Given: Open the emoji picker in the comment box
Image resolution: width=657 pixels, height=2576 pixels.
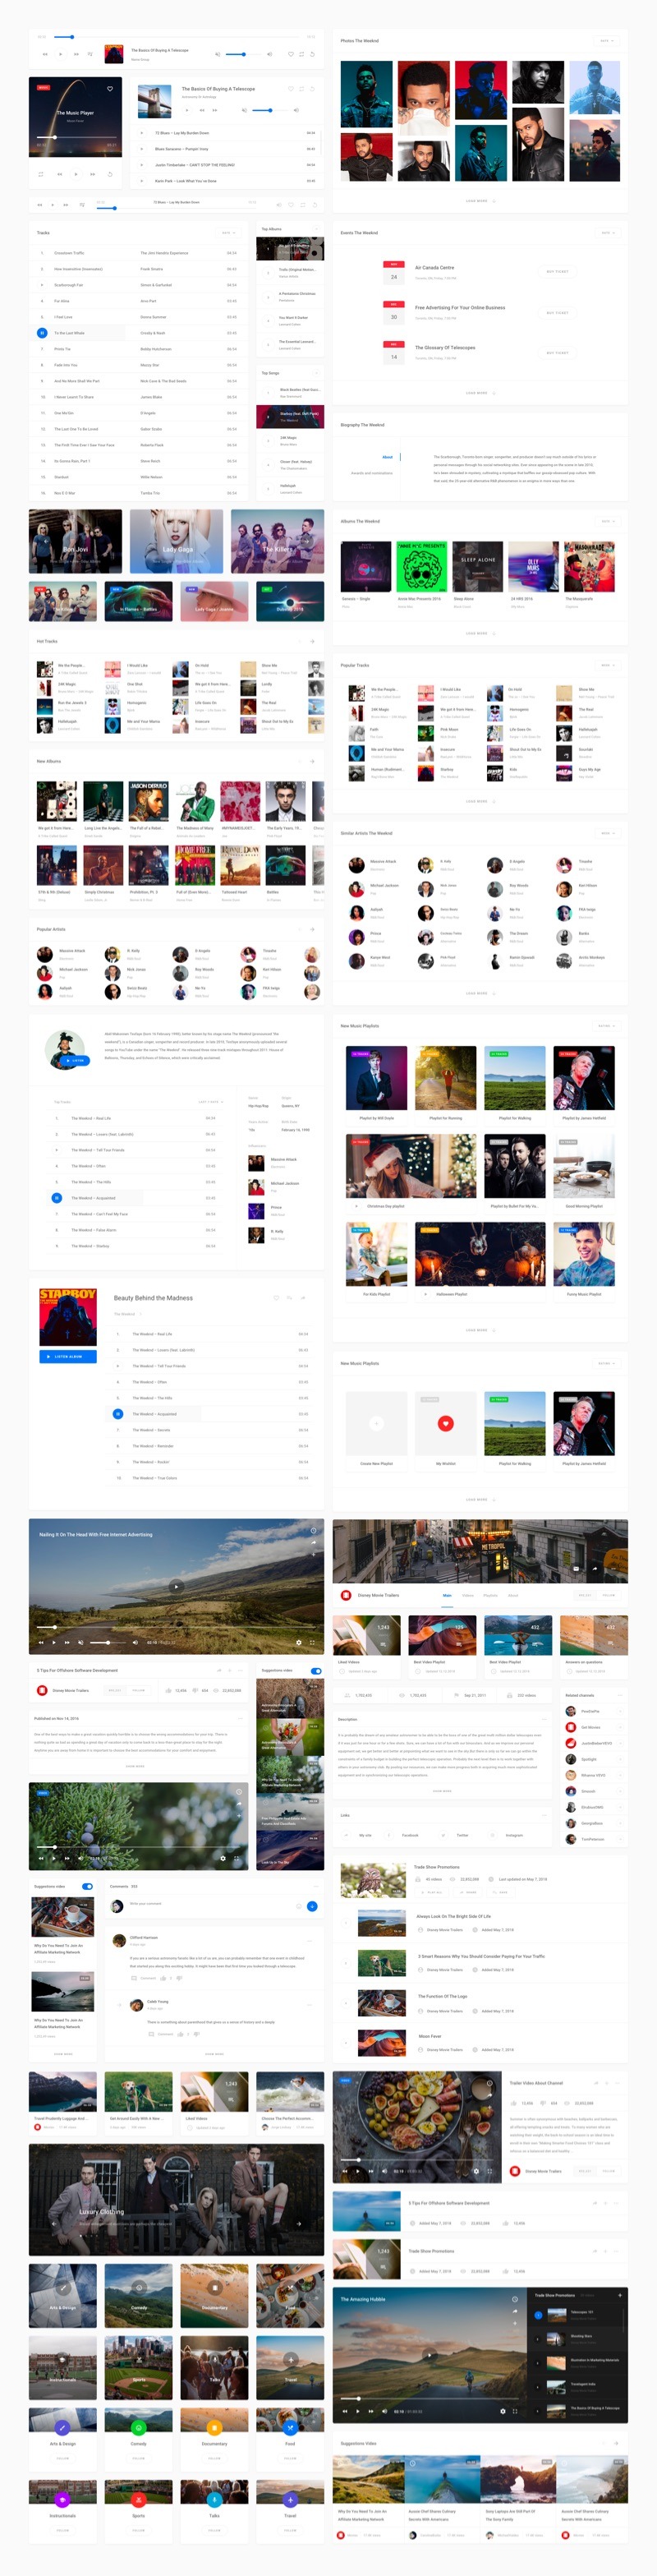Looking at the screenshot, I should [299, 1906].
